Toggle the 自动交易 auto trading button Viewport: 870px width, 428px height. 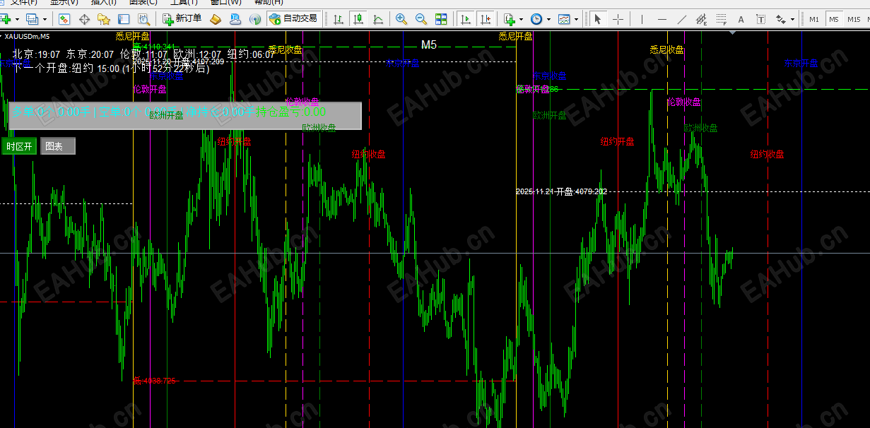[293, 19]
